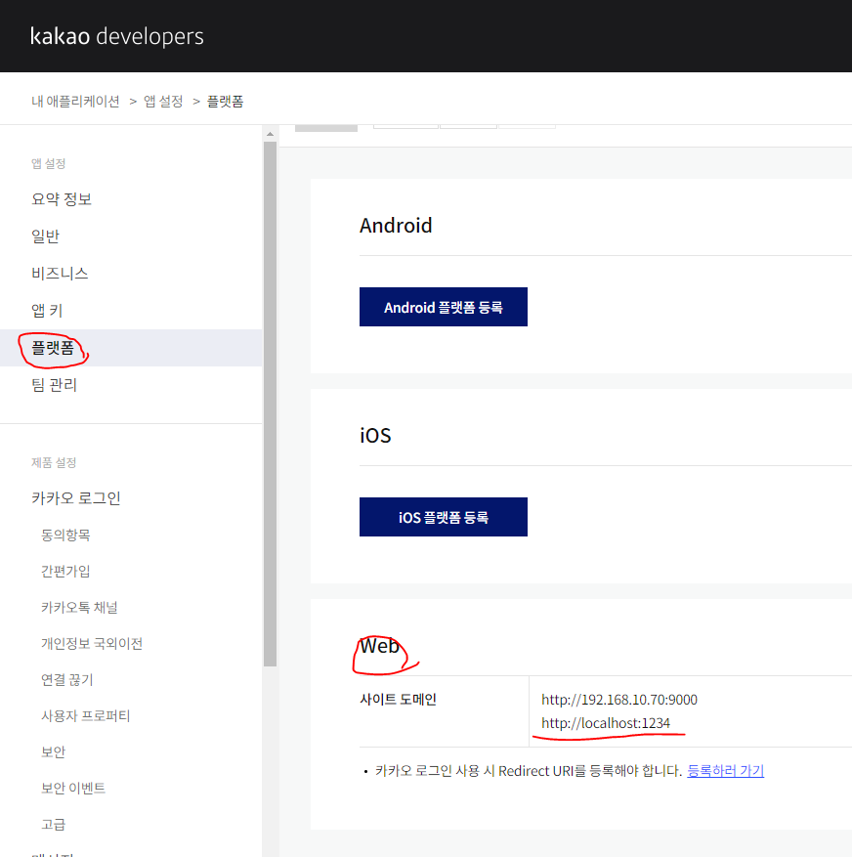Go to 앱 키 menu item
Image resolution: width=852 pixels, height=857 pixels.
pyautogui.click(x=47, y=311)
